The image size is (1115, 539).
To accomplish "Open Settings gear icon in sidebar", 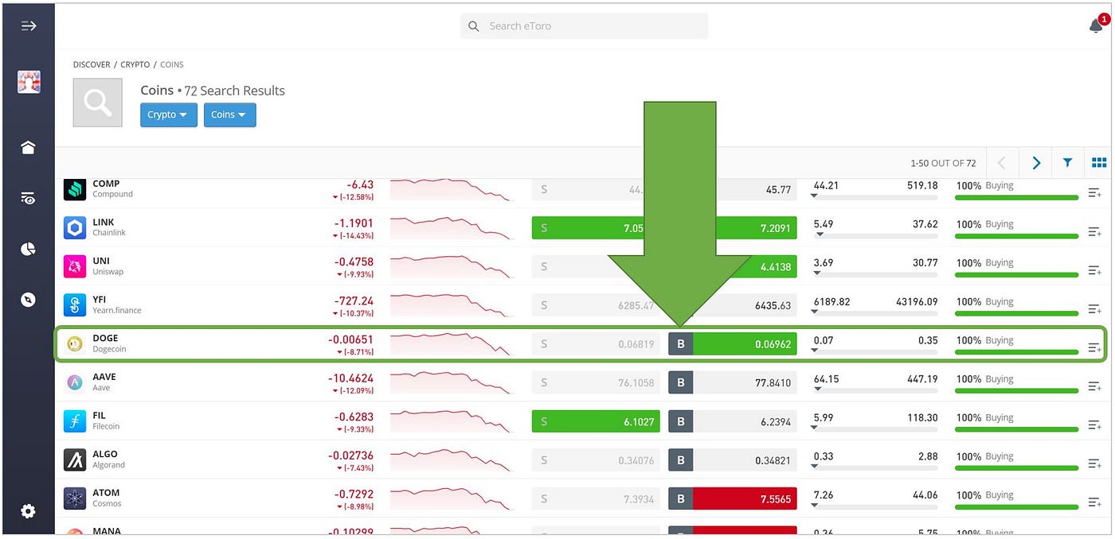I will coord(29,511).
